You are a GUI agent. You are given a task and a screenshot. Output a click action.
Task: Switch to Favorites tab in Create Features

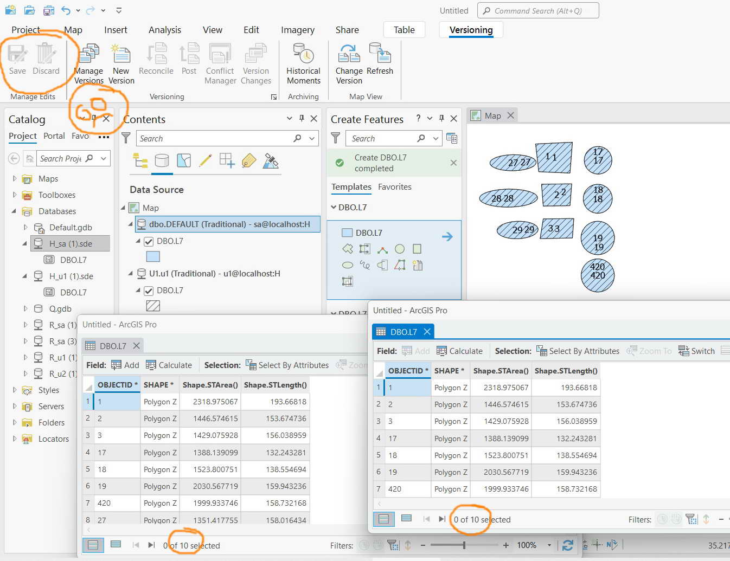point(394,187)
